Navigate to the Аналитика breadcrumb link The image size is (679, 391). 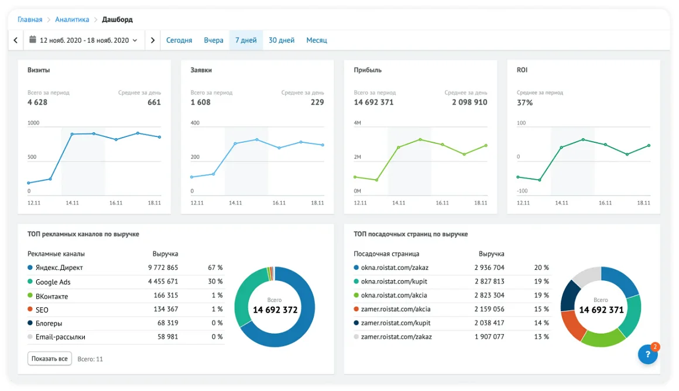click(72, 19)
